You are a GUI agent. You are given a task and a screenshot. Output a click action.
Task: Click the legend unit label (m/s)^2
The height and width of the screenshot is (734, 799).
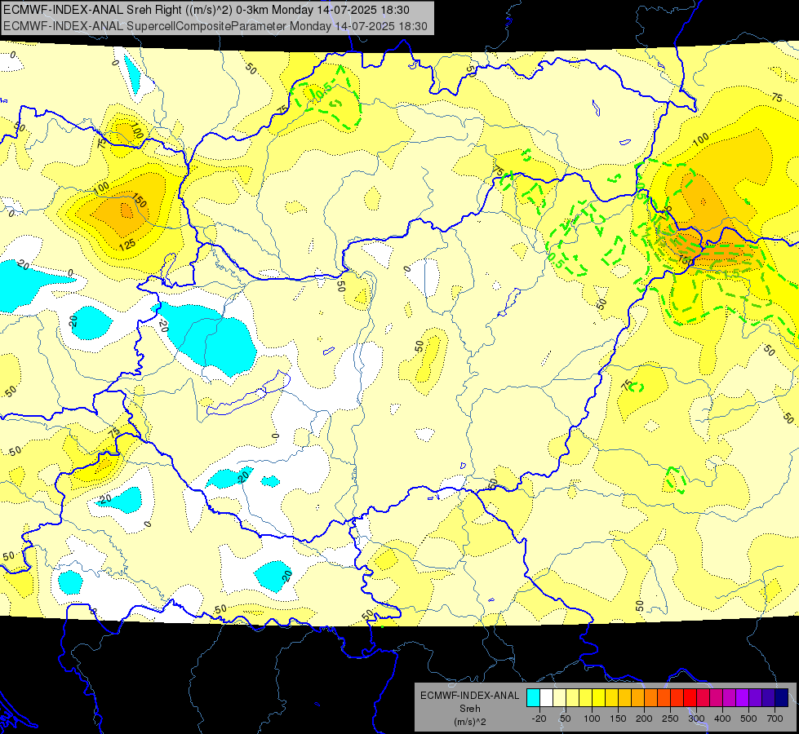click(x=470, y=722)
